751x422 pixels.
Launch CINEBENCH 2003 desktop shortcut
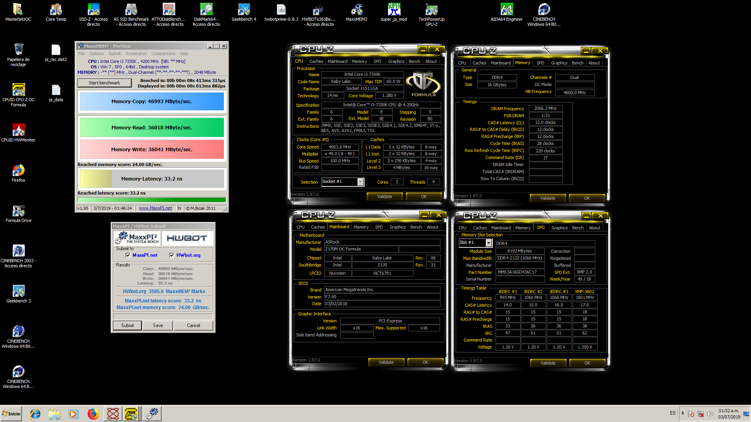18,256
